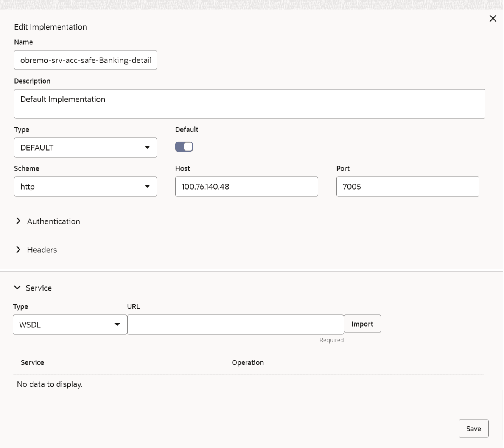Toggle the Default switch
Viewport: 504px width, 448px height.
[184, 147]
